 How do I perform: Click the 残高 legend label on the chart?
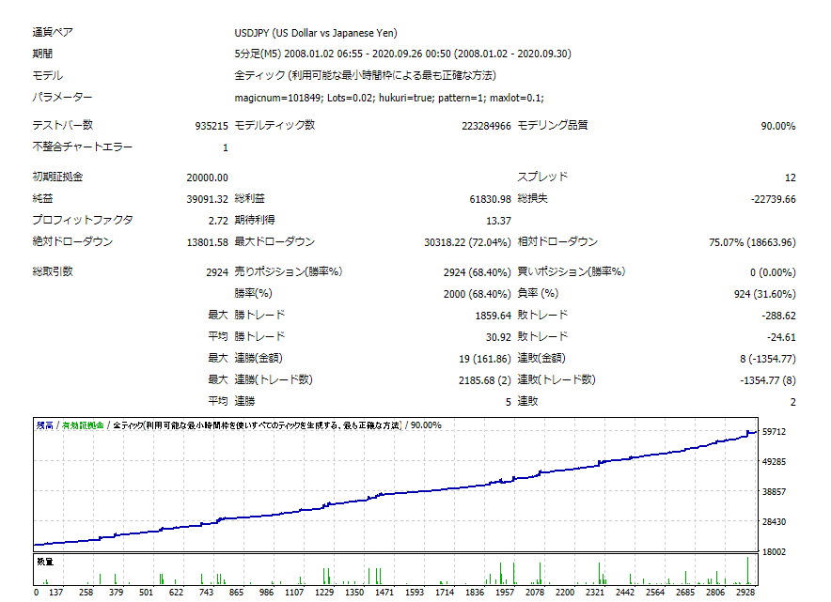44,425
